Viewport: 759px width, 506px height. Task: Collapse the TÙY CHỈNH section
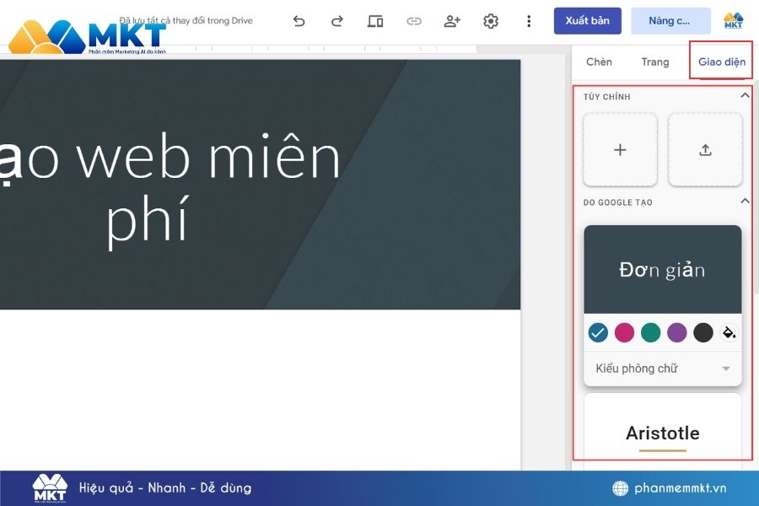point(745,95)
